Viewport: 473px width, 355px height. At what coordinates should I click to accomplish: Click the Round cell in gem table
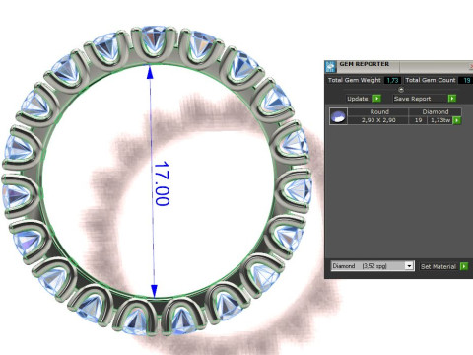coord(379,111)
